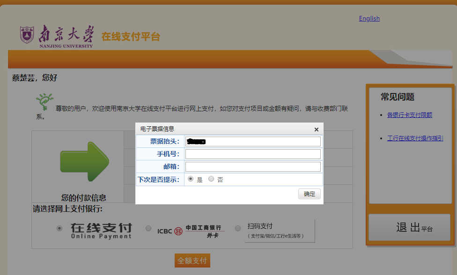This screenshot has height=275, width=457.
Task: Click into the 手机号 text field
Action: tap(253, 154)
